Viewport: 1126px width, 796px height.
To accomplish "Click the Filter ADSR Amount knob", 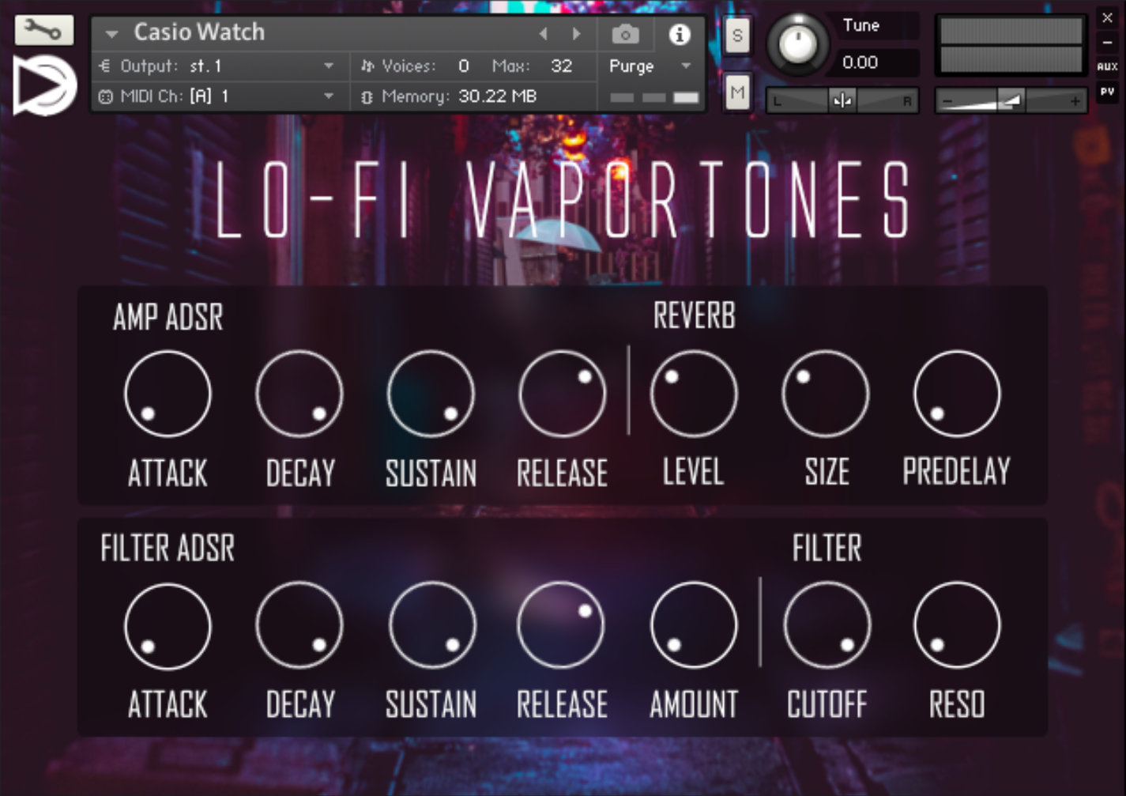I will 694,624.
